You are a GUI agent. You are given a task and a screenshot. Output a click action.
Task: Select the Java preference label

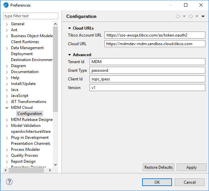[15, 90]
